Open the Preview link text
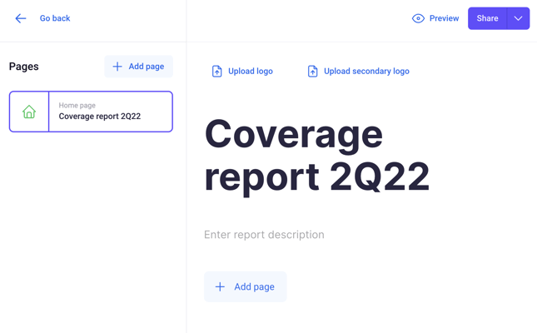537x333 pixels. [x=445, y=18]
